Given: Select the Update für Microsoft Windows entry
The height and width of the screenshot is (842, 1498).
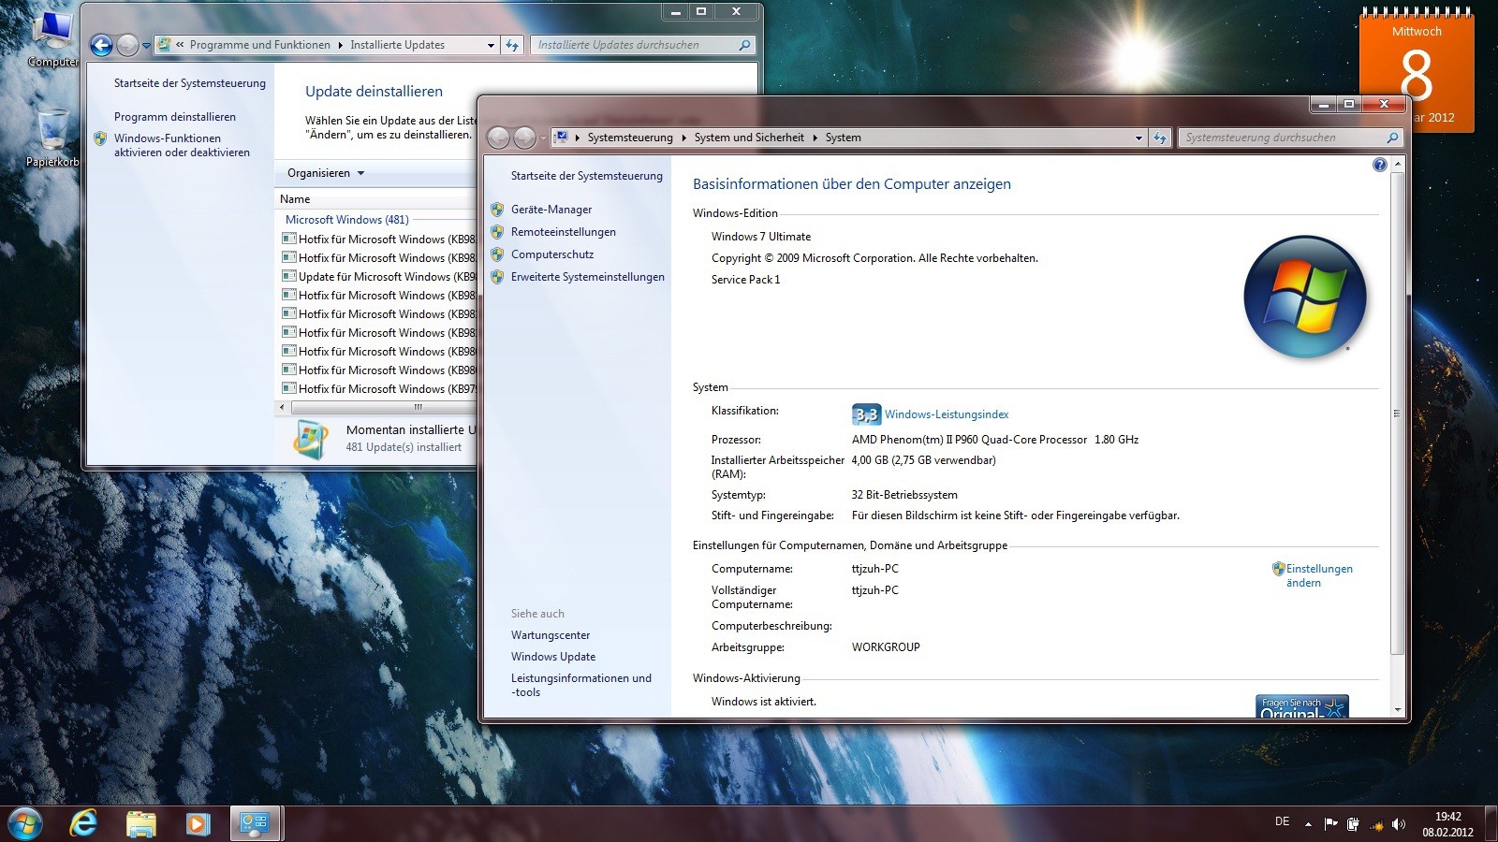Looking at the screenshot, I should click(379, 277).
